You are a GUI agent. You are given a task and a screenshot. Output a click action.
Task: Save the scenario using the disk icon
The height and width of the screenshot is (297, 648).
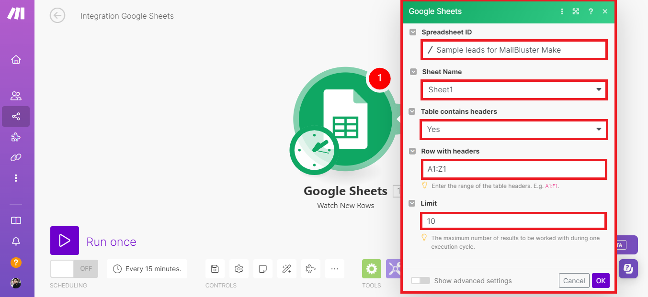point(215,269)
